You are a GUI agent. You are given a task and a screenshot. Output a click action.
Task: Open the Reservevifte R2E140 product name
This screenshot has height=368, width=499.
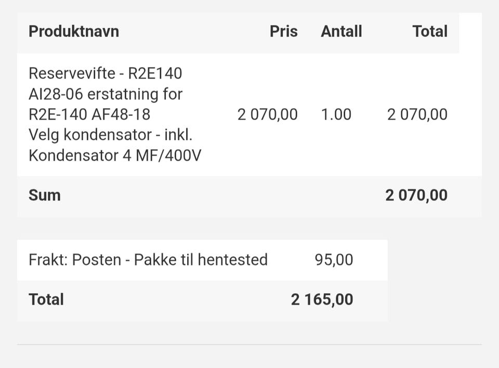tap(106, 73)
